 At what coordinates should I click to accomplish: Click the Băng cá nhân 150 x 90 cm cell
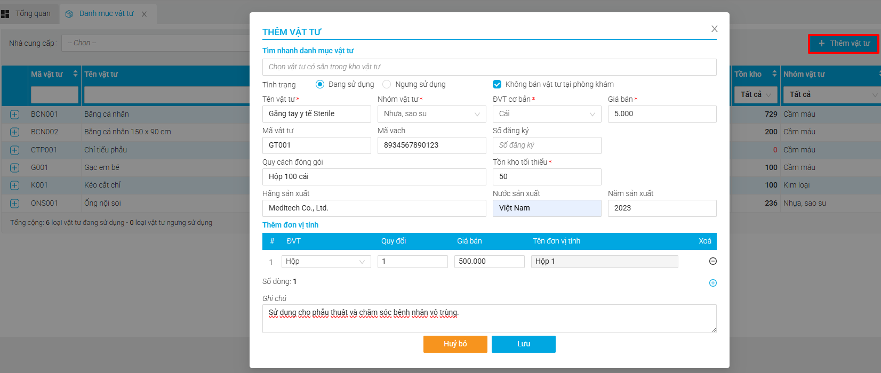(x=128, y=132)
